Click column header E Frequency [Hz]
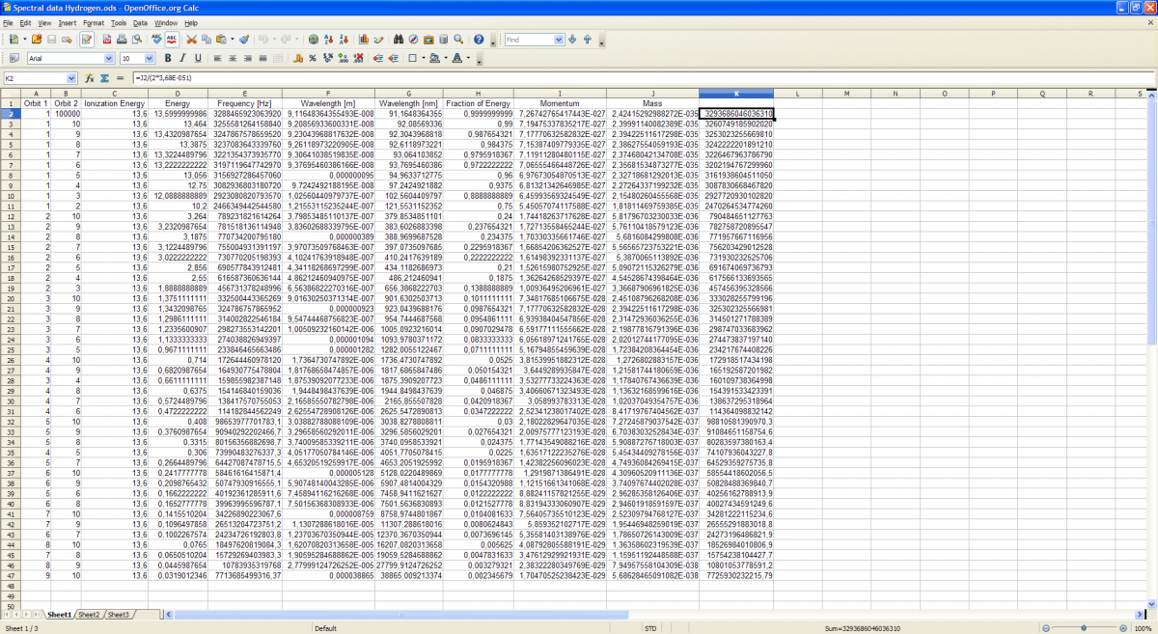Screen dimensions: 1158x634 click(244, 93)
